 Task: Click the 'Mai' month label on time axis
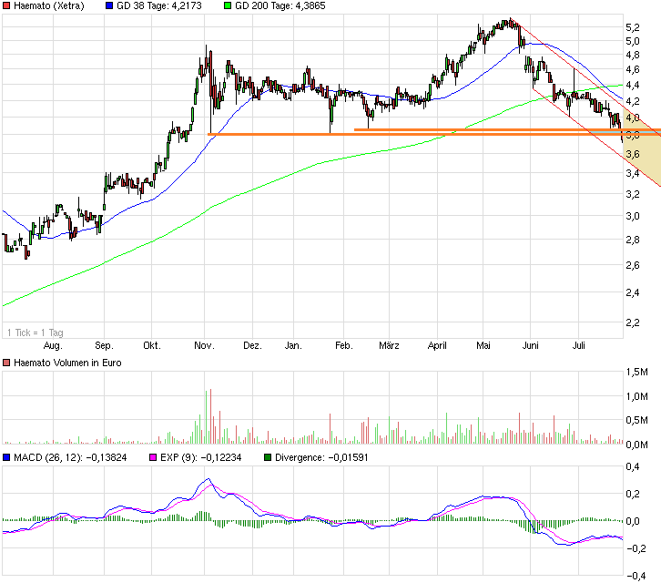click(483, 346)
